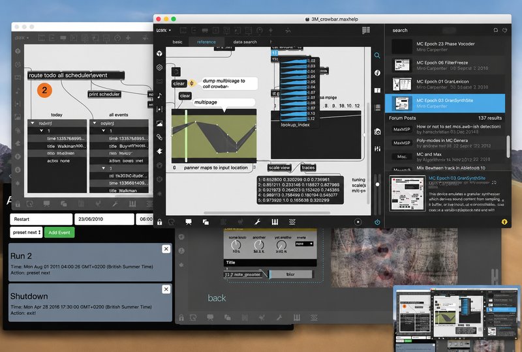522x352 pixels.
Task: Click the new view windows icon in crowbar toolbar
Action: (206, 222)
